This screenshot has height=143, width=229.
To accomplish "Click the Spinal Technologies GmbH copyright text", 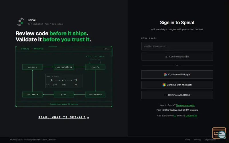I will point(33,140).
